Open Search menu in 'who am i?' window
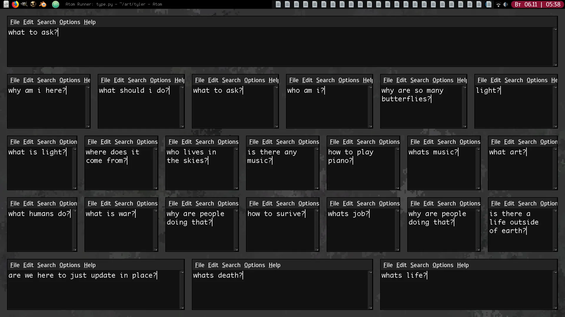Image resolution: width=565 pixels, height=317 pixels. [325, 80]
